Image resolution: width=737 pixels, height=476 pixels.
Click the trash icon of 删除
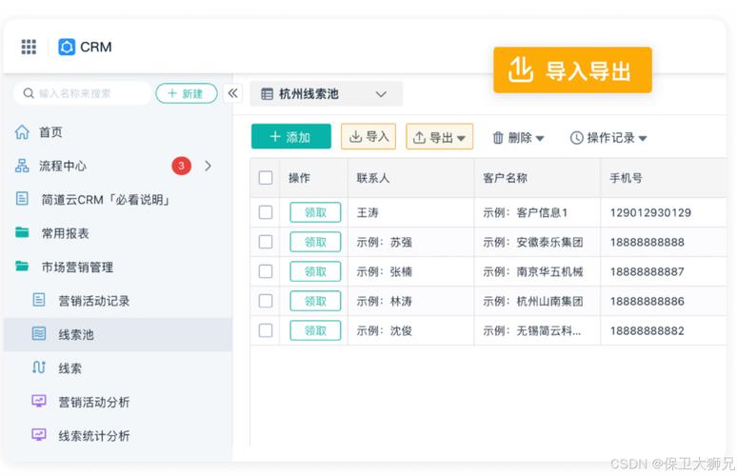point(498,138)
